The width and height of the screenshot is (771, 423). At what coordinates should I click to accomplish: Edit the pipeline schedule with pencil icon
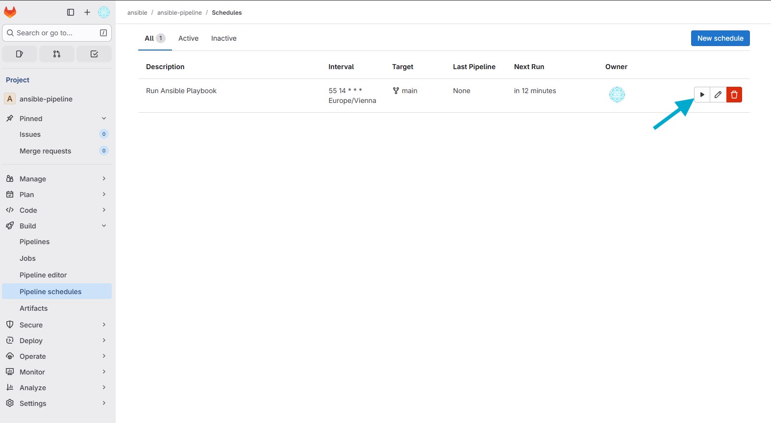click(x=718, y=95)
